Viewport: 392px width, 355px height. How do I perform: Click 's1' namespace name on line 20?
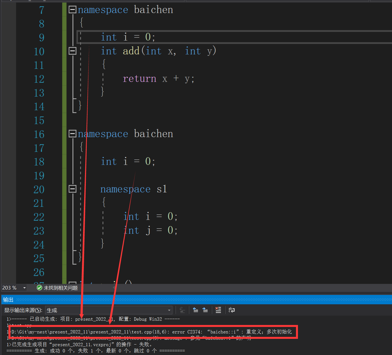click(162, 189)
